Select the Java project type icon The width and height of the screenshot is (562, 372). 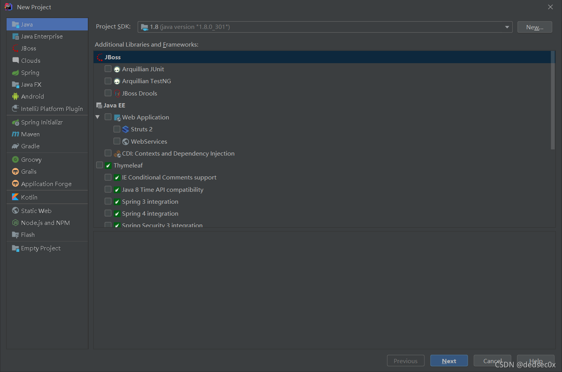coord(15,24)
